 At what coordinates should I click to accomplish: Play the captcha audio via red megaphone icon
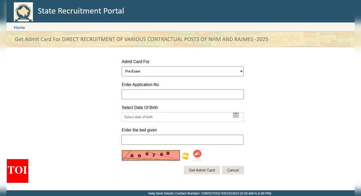pyautogui.click(x=197, y=154)
